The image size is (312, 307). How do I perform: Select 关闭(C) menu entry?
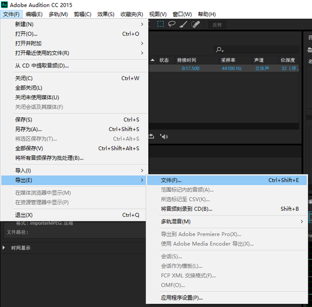[74, 78]
